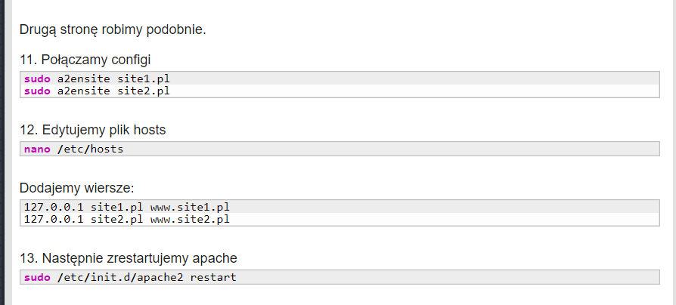This screenshot has height=305, width=676.
Task: Click the "www.site1.pl" hostname in the hosts entries
Action: coord(190,207)
